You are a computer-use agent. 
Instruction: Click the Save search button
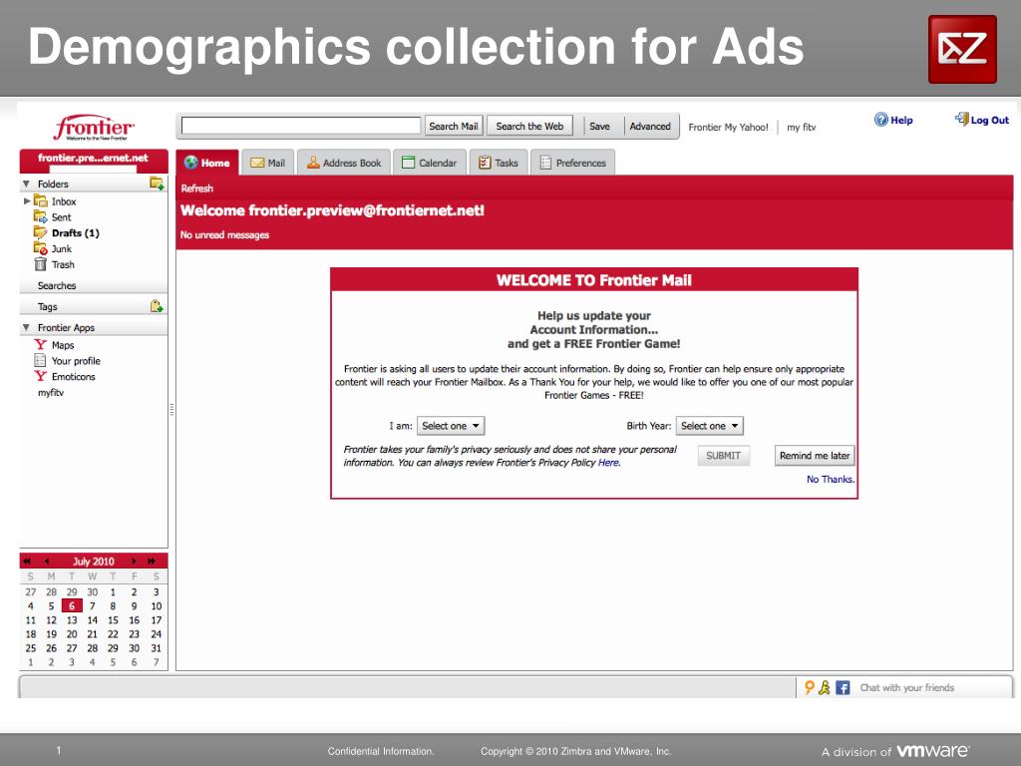pyautogui.click(x=599, y=127)
